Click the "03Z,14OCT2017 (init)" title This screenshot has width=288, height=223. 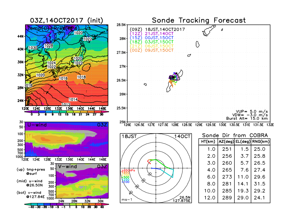(67, 20)
